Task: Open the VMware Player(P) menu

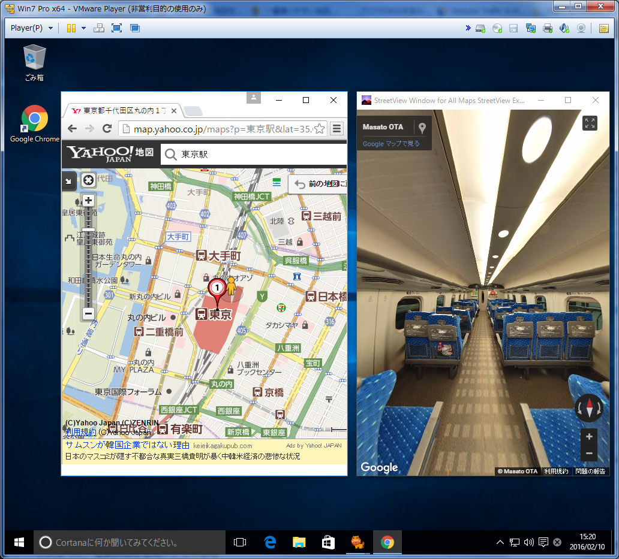Action: click(x=31, y=28)
